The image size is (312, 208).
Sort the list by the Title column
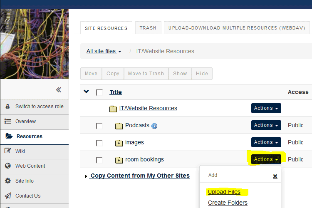coord(116,92)
